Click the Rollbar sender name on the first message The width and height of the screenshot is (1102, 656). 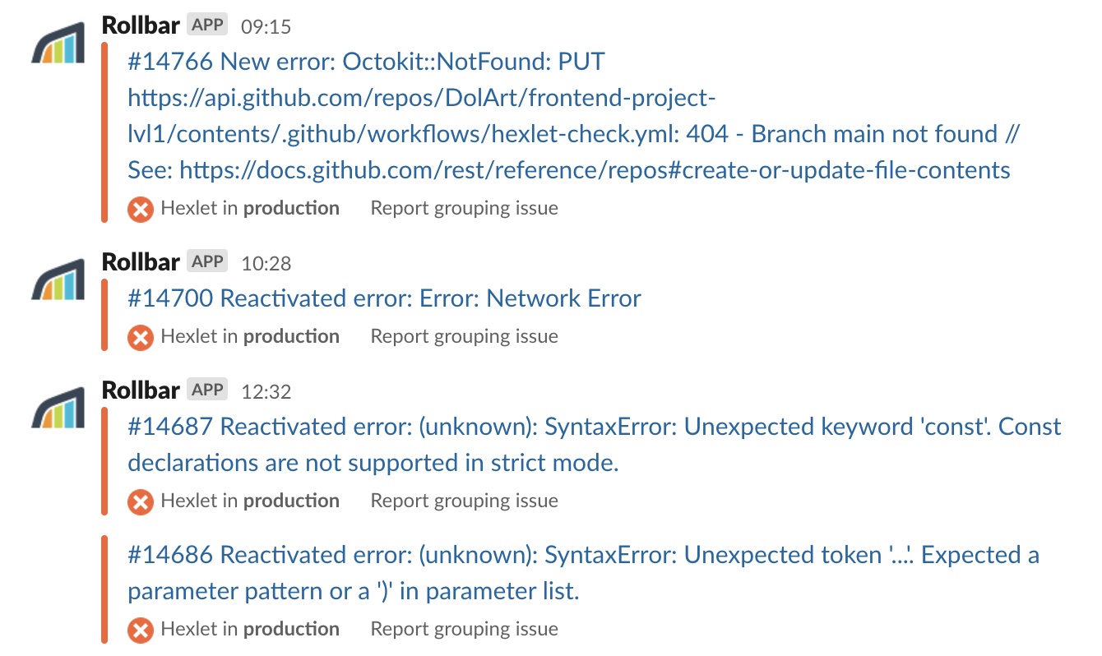click(x=140, y=24)
